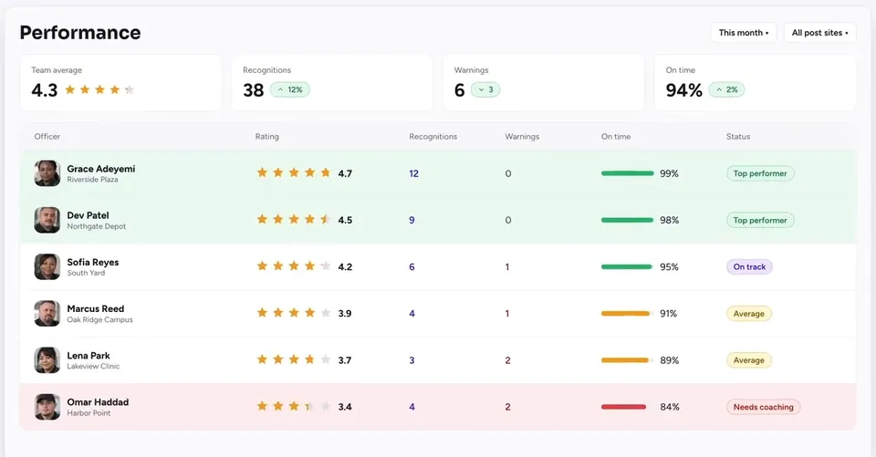Click Dev Patel's 9 recognitions count
The height and width of the screenshot is (457, 876).
412,220
